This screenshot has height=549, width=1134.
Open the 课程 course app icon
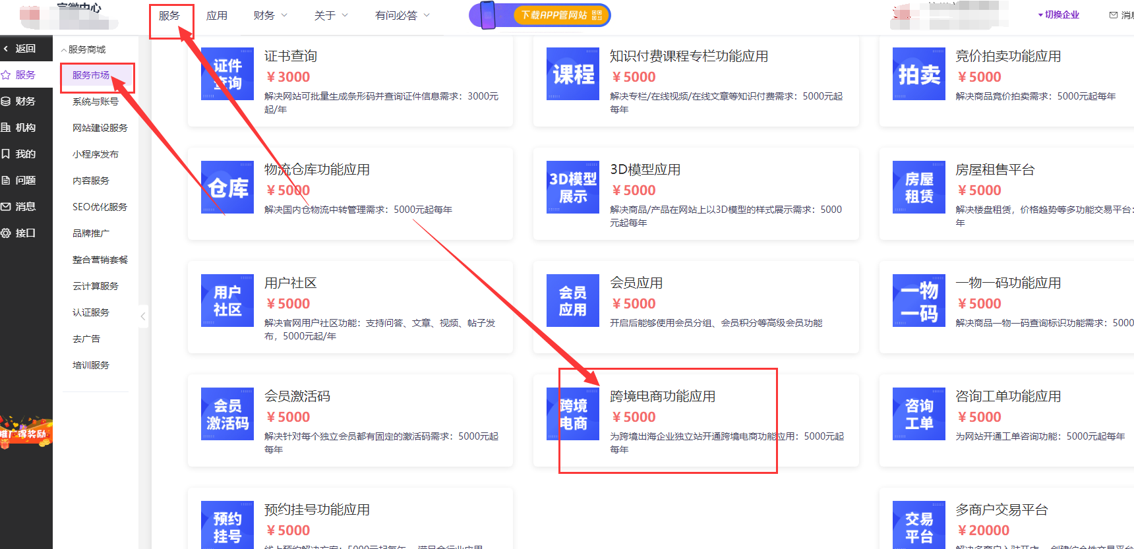(x=572, y=74)
